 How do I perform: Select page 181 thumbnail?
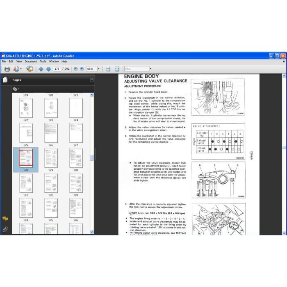[x=26, y=183]
